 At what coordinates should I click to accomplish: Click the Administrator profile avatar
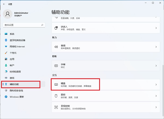click(7, 14)
